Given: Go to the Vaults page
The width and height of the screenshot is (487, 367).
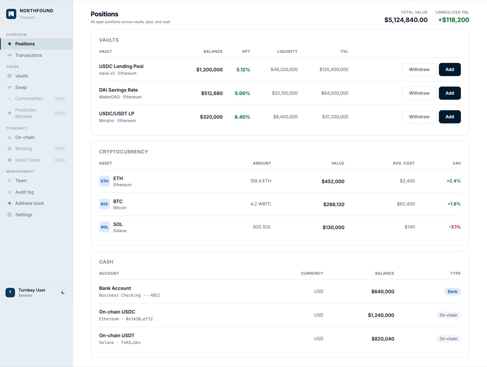Looking at the screenshot, I should [x=37, y=76].
